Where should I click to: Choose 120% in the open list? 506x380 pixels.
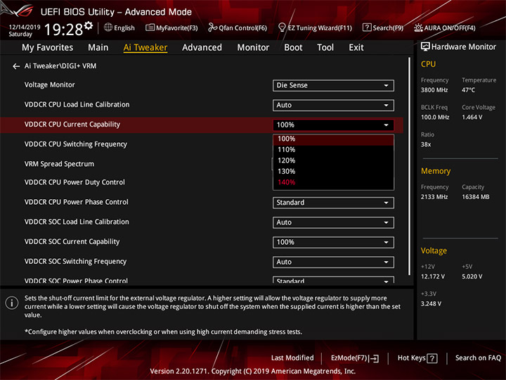(333, 160)
